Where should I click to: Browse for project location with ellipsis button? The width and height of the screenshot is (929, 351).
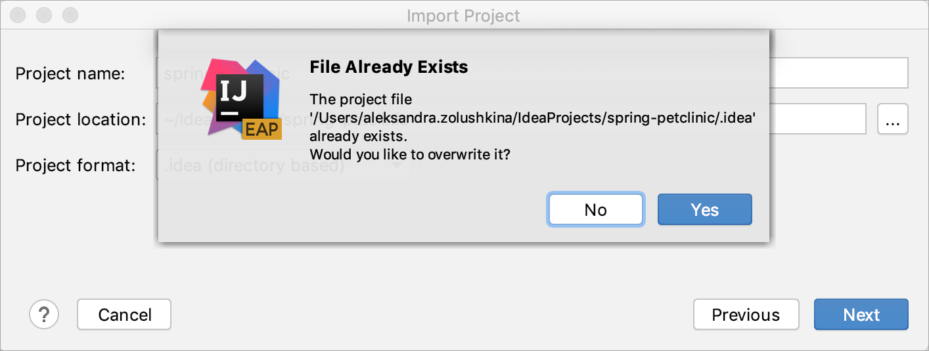(892, 119)
